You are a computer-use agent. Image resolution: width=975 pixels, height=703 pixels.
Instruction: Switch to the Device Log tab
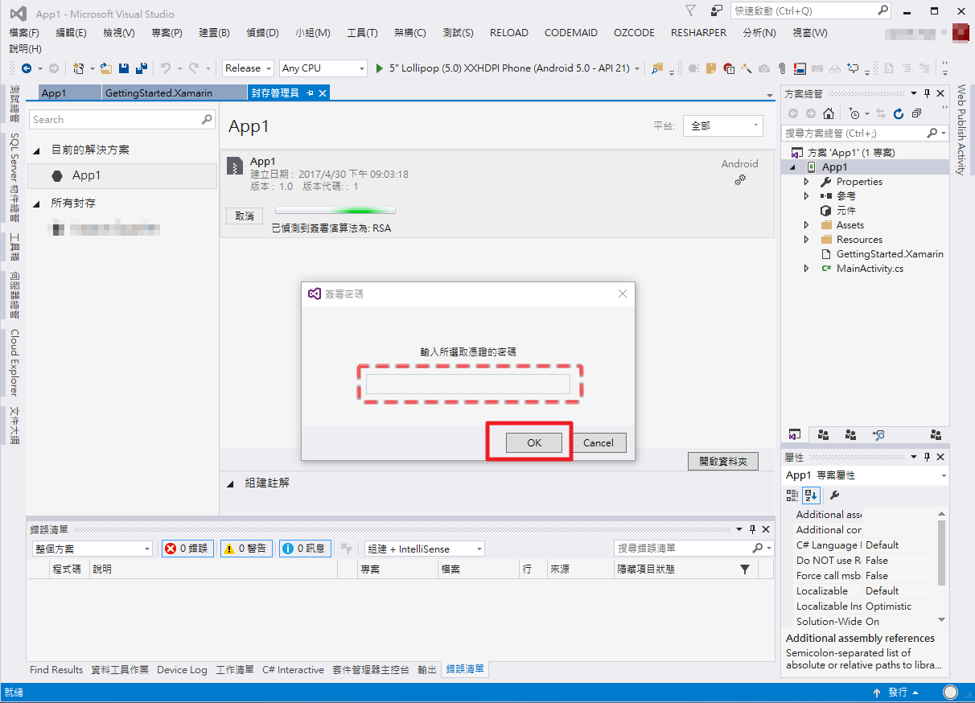(x=182, y=669)
